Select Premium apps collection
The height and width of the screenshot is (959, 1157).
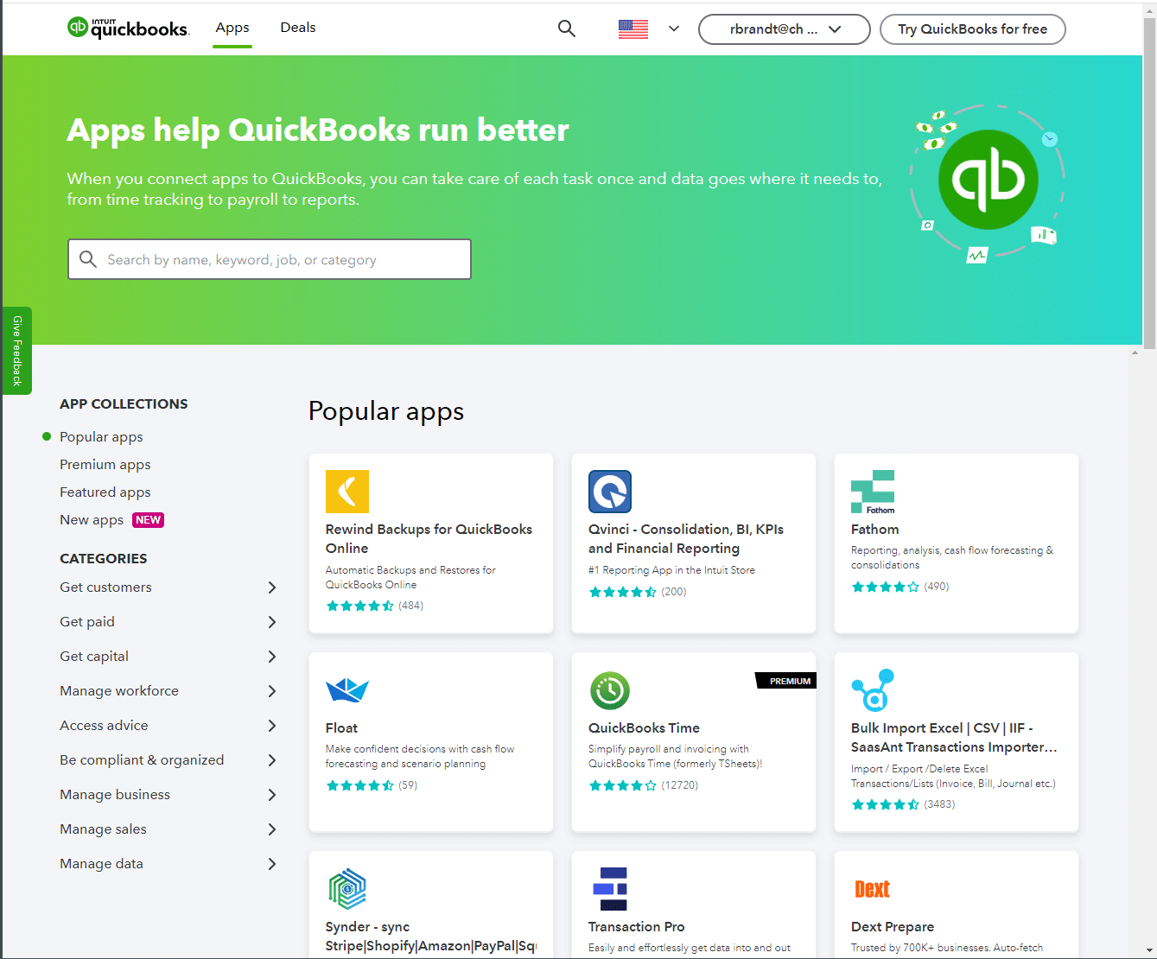point(105,465)
